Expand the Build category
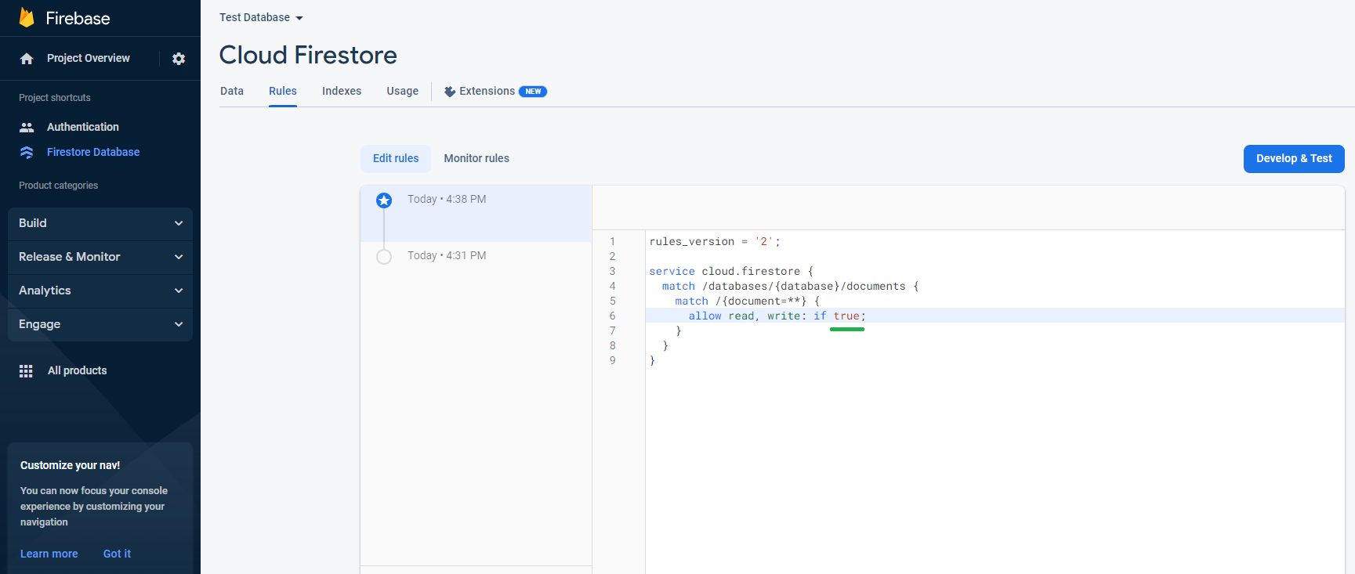The width and height of the screenshot is (1355, 574). pos(100,223)
